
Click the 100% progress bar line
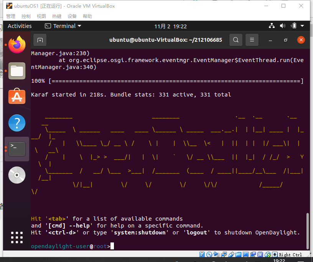click(167, 81)
